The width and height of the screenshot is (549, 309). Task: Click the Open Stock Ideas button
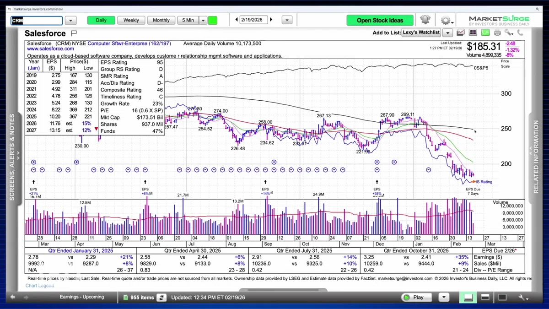coord(380,20)
